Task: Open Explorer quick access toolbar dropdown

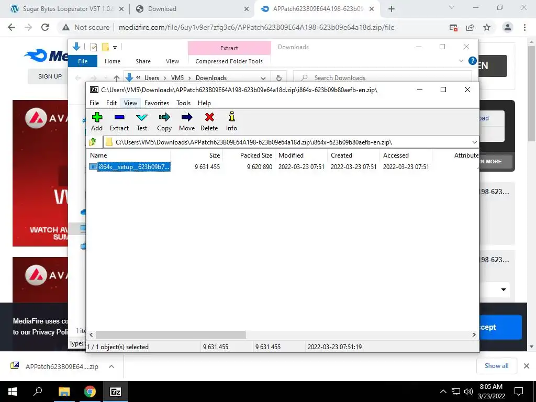Action: pyautogui.click(x=115, y=47)
